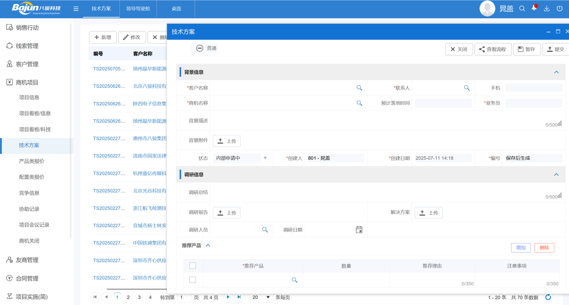Click the power logout icon

coord(560,8)
